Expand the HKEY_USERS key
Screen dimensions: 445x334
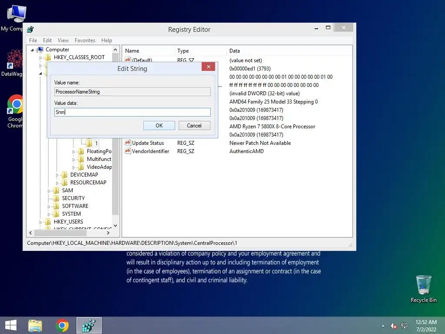(x=40, y=222)
